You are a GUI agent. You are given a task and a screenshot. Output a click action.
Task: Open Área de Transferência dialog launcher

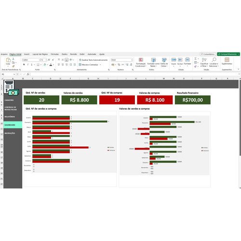(x=20, y=70)
